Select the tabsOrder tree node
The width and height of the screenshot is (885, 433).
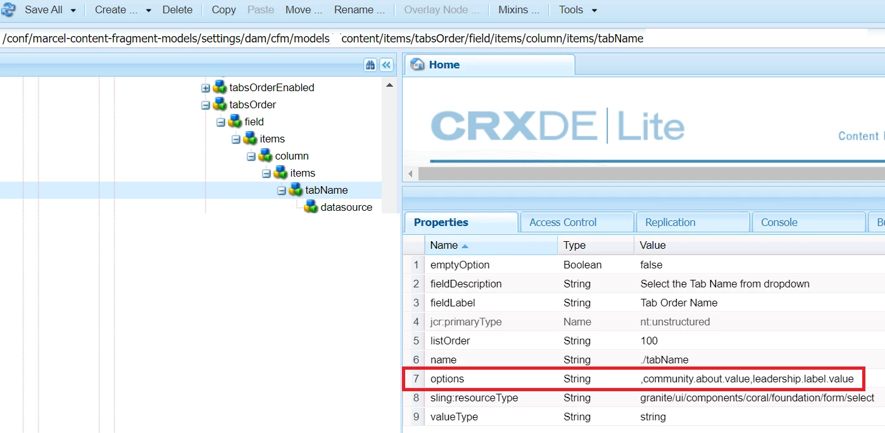(253, 104)
